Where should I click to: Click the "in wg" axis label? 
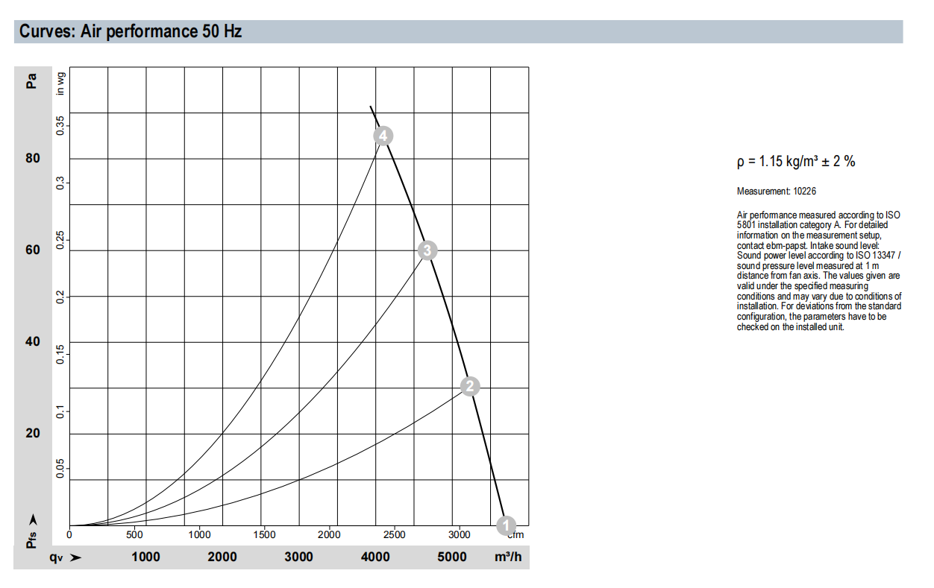coord(61,83)
